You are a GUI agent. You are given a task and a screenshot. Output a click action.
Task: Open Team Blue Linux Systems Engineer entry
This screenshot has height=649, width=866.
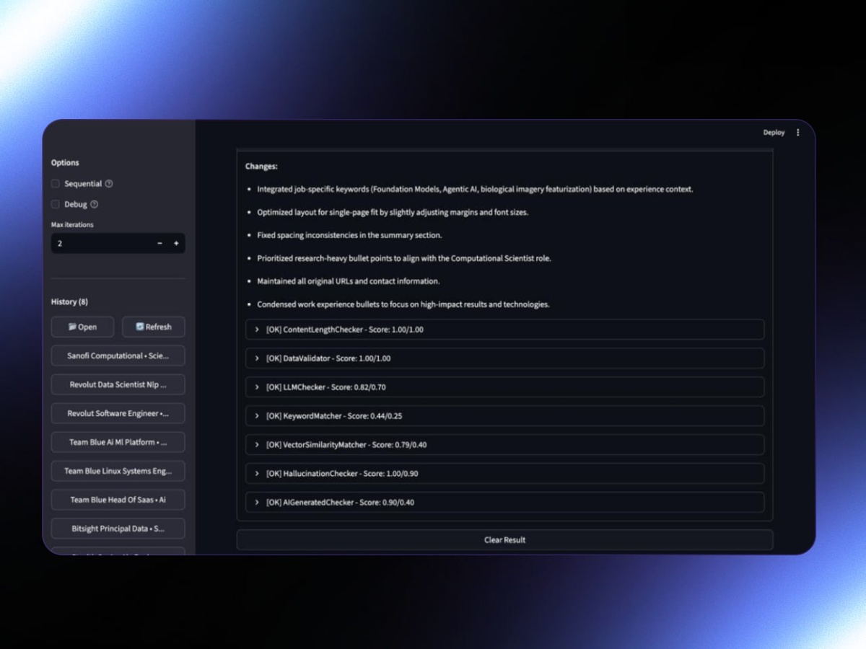(118, 471)
